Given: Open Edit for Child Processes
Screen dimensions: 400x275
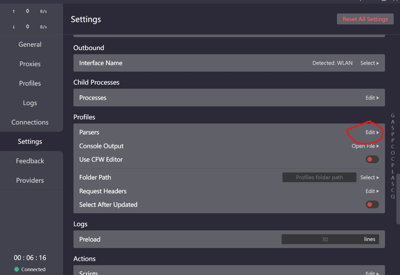Looking at the screenshot, I should 372,98.
